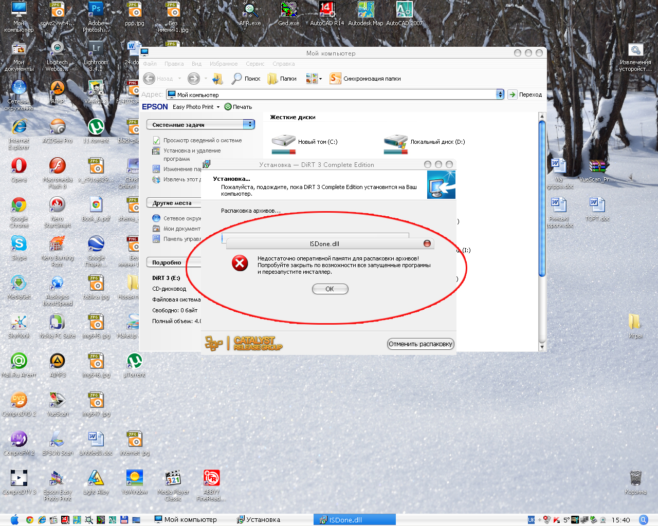The image size is (658, 526).
Task: Open the Файл menu in Мой компьютер
Action: 150,64
